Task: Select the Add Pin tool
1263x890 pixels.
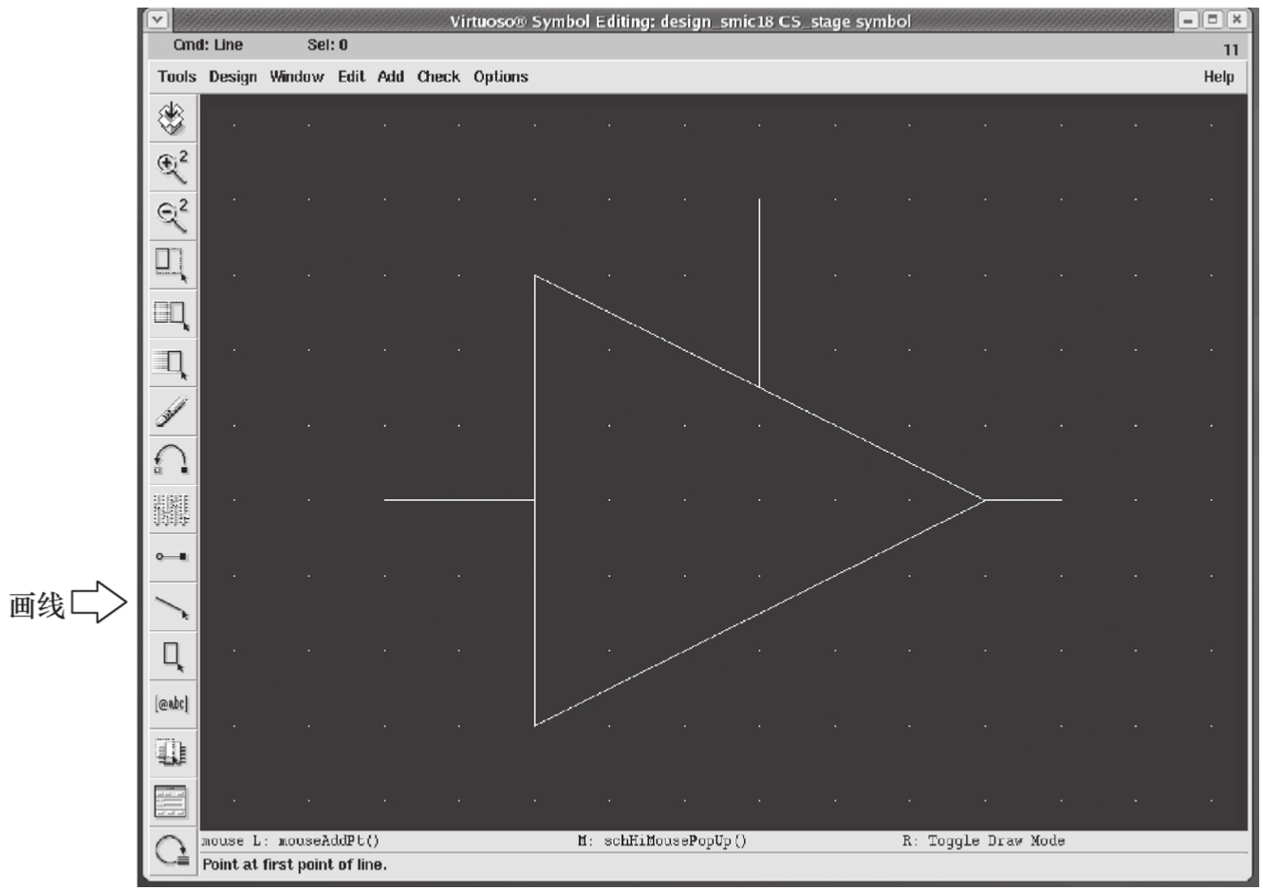Action: (172, 557)
